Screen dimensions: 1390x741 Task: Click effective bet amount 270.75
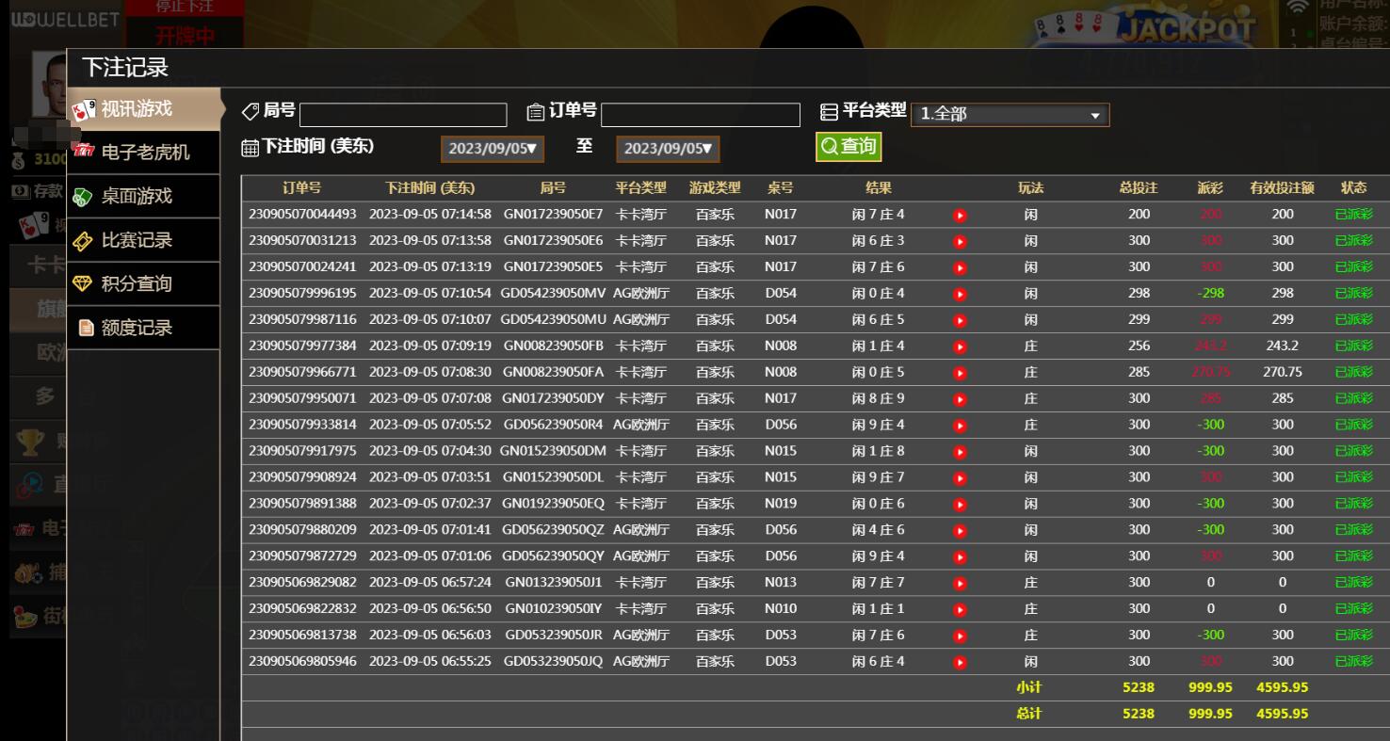click(x=1283, y=373)
